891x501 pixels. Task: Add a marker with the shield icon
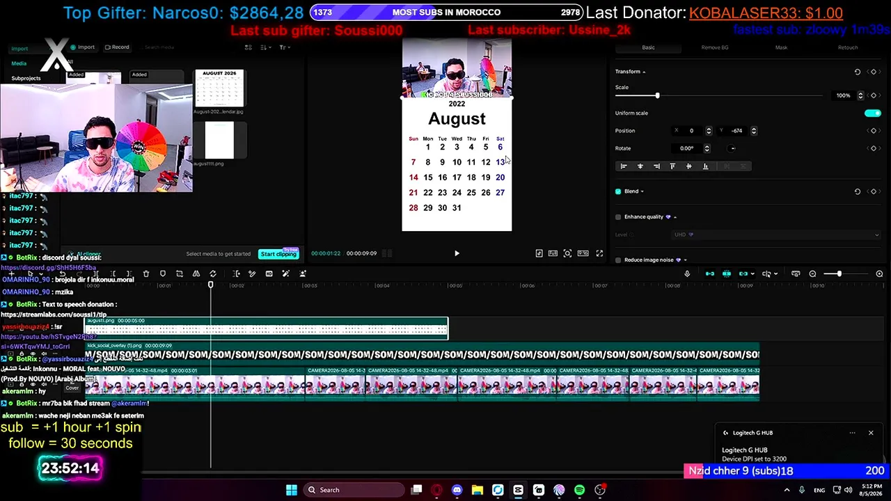click(x=163, y=274)
